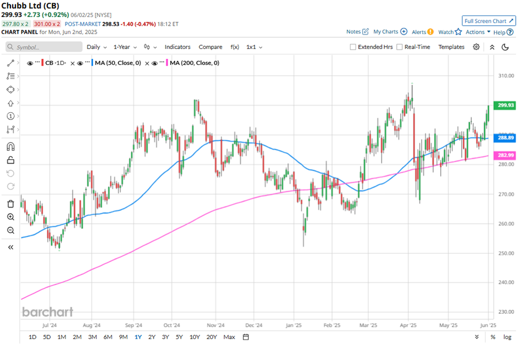This screenshot has width=518, height=344.
Task: Open the Fibonacci/list tools icon
Action: (10, 76)
